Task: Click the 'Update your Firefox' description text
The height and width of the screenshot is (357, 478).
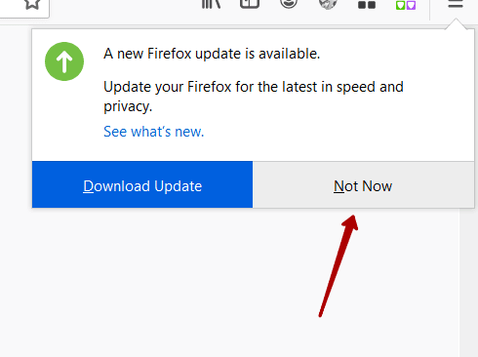Action: click(x=254, y=97)
